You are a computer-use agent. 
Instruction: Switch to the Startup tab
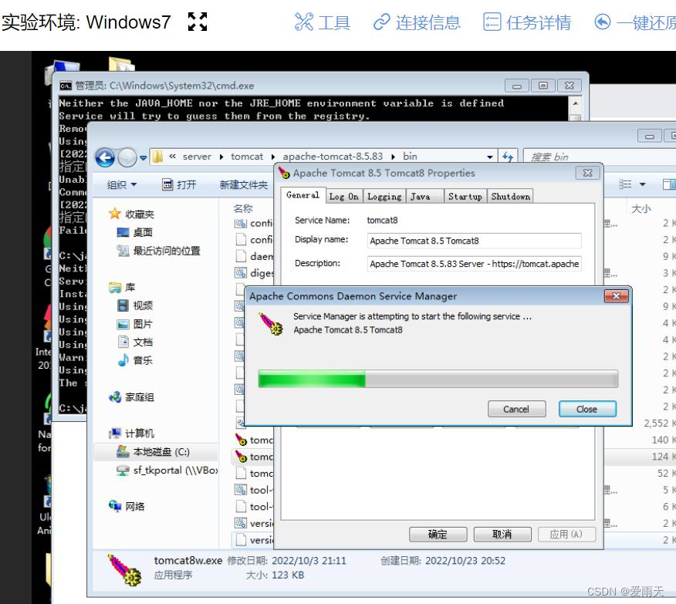point(465,197)
